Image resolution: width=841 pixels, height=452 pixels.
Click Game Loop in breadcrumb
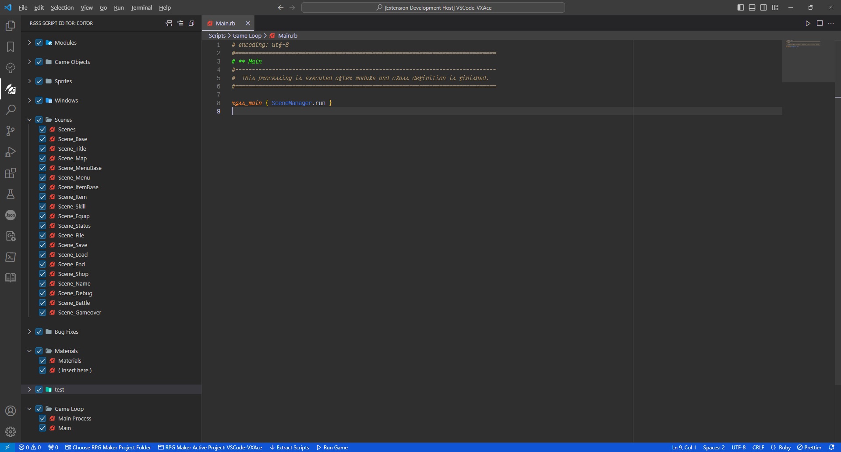247,35
